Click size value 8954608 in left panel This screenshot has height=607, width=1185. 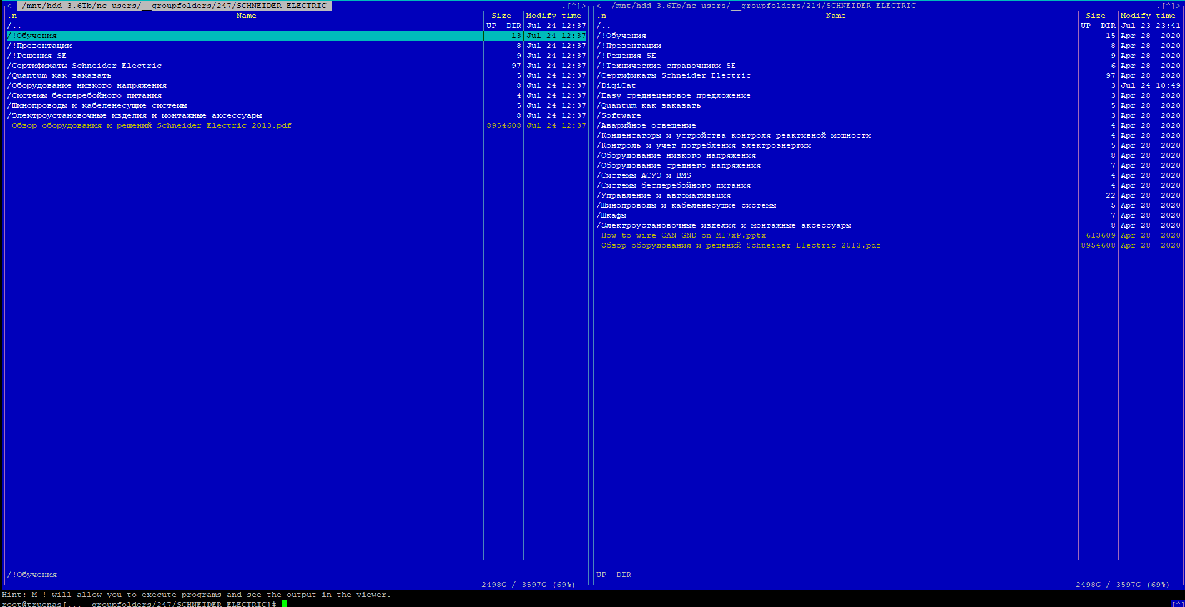[x=503, y=125]
